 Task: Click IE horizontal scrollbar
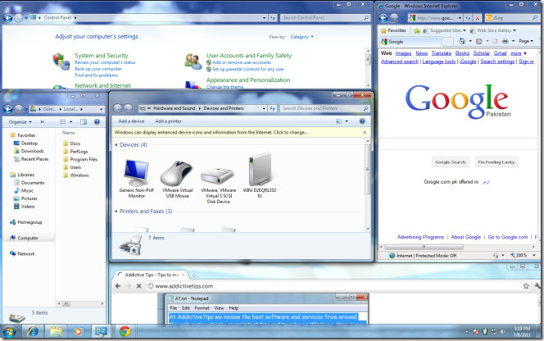tap(424, 247)
